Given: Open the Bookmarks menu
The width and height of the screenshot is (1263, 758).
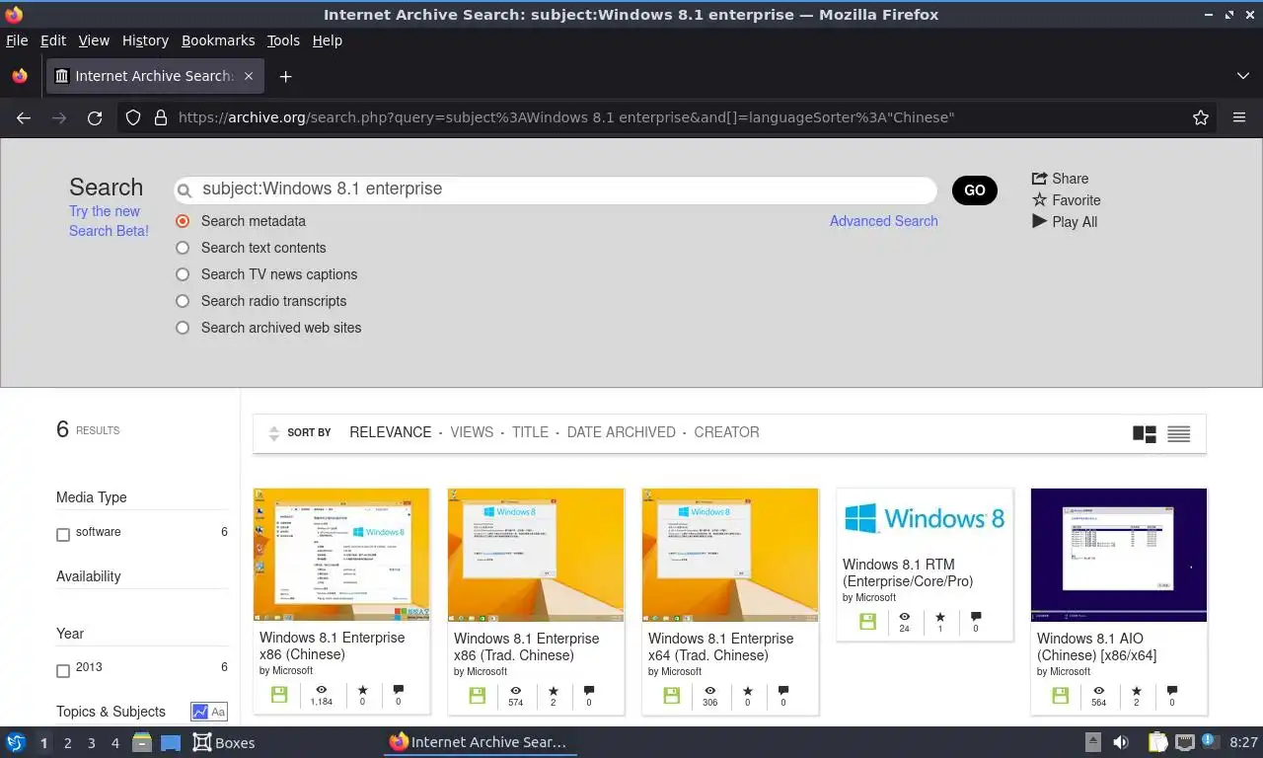Looking at the screenshot, I should coord(218,40).
